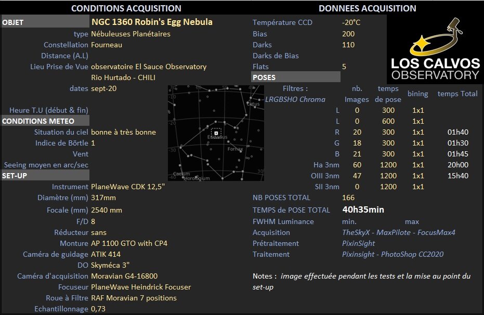This screenshot has width=484, height=315.
Task: Click the Flats value 5
Action: click(344, 67)
